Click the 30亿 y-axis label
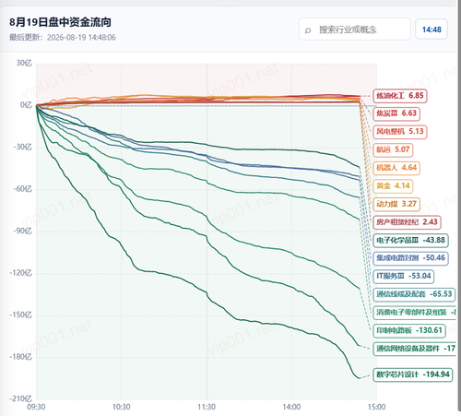 click(x=24, y=63)
